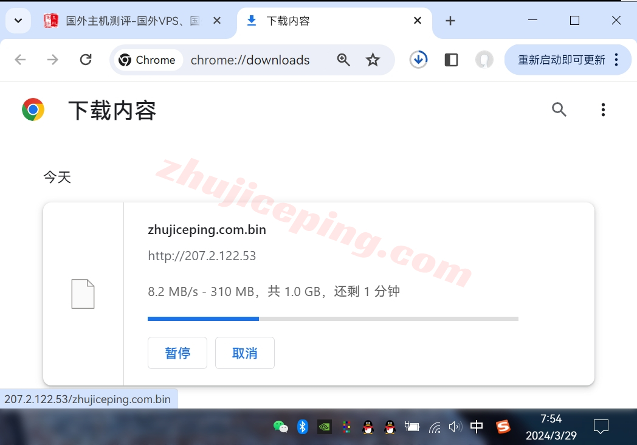Open the first QQ penguin tray icon
This screenshot has height=445, width=637.
click(x=368, y=427)
